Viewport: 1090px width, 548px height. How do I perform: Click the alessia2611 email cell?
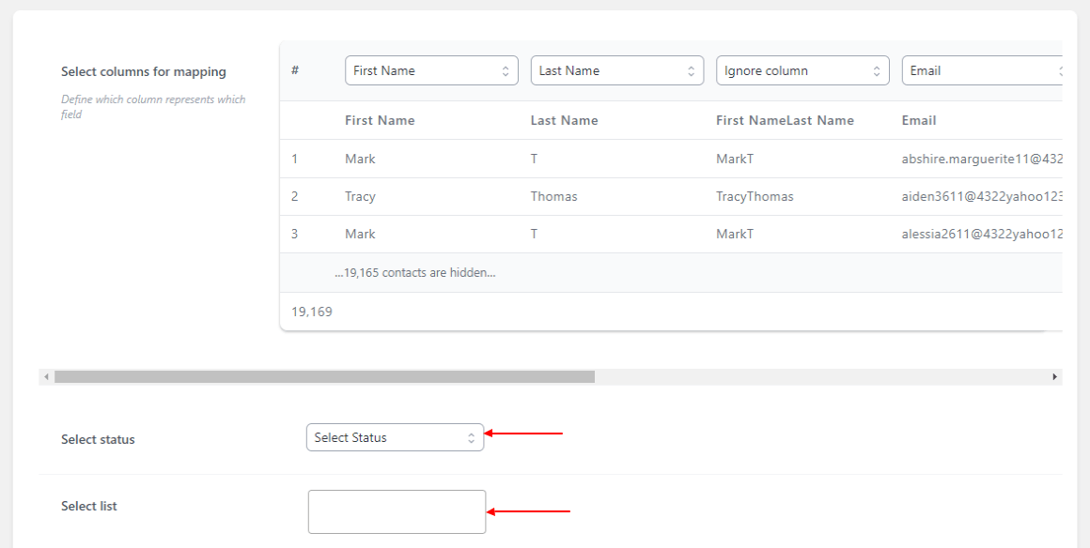982,234
